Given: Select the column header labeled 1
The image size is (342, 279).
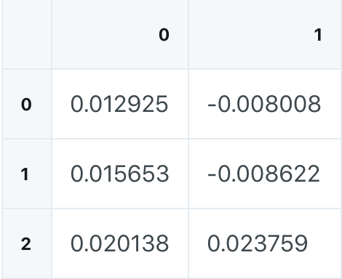Looking at the screenshot, I should [265, 34].
